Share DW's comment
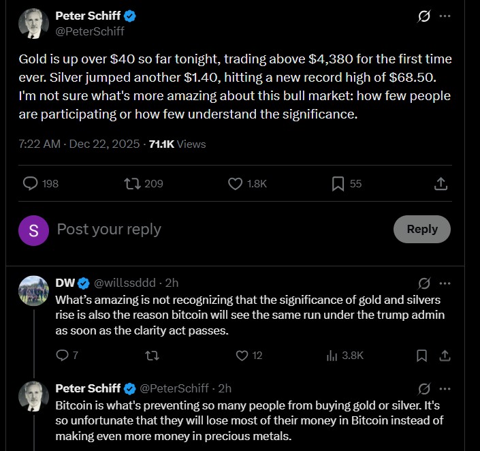 pyautogui.click(x=445, y=355)
